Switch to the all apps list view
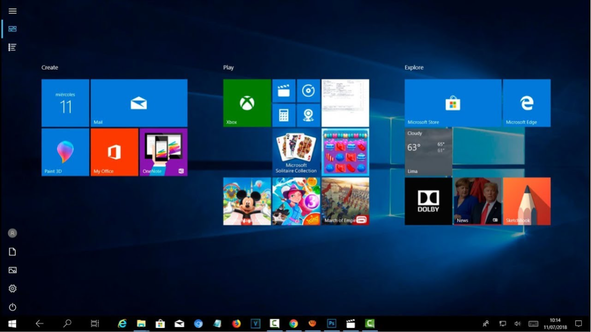 (12, 47)
